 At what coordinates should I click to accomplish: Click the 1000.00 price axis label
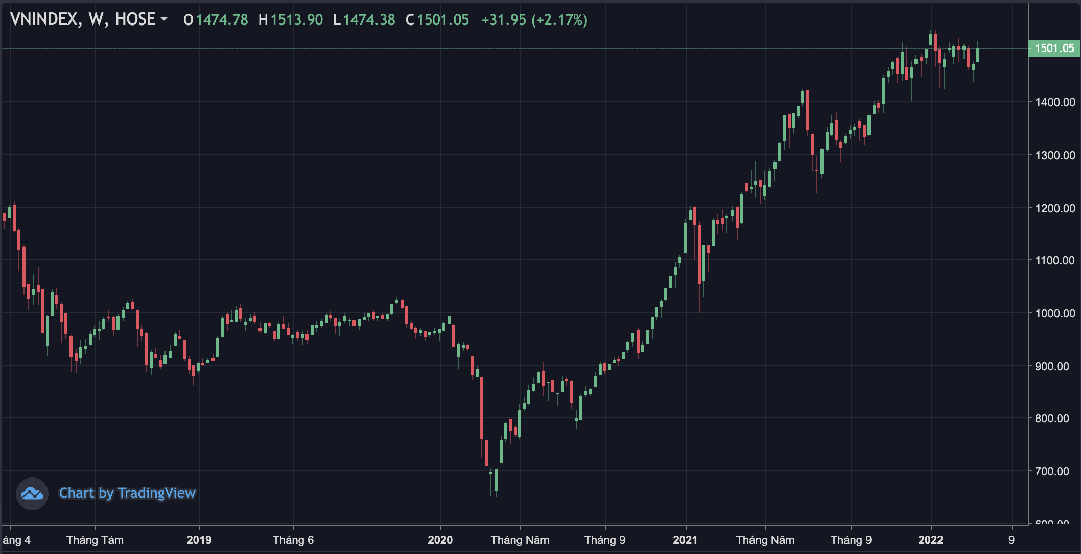1055,313
